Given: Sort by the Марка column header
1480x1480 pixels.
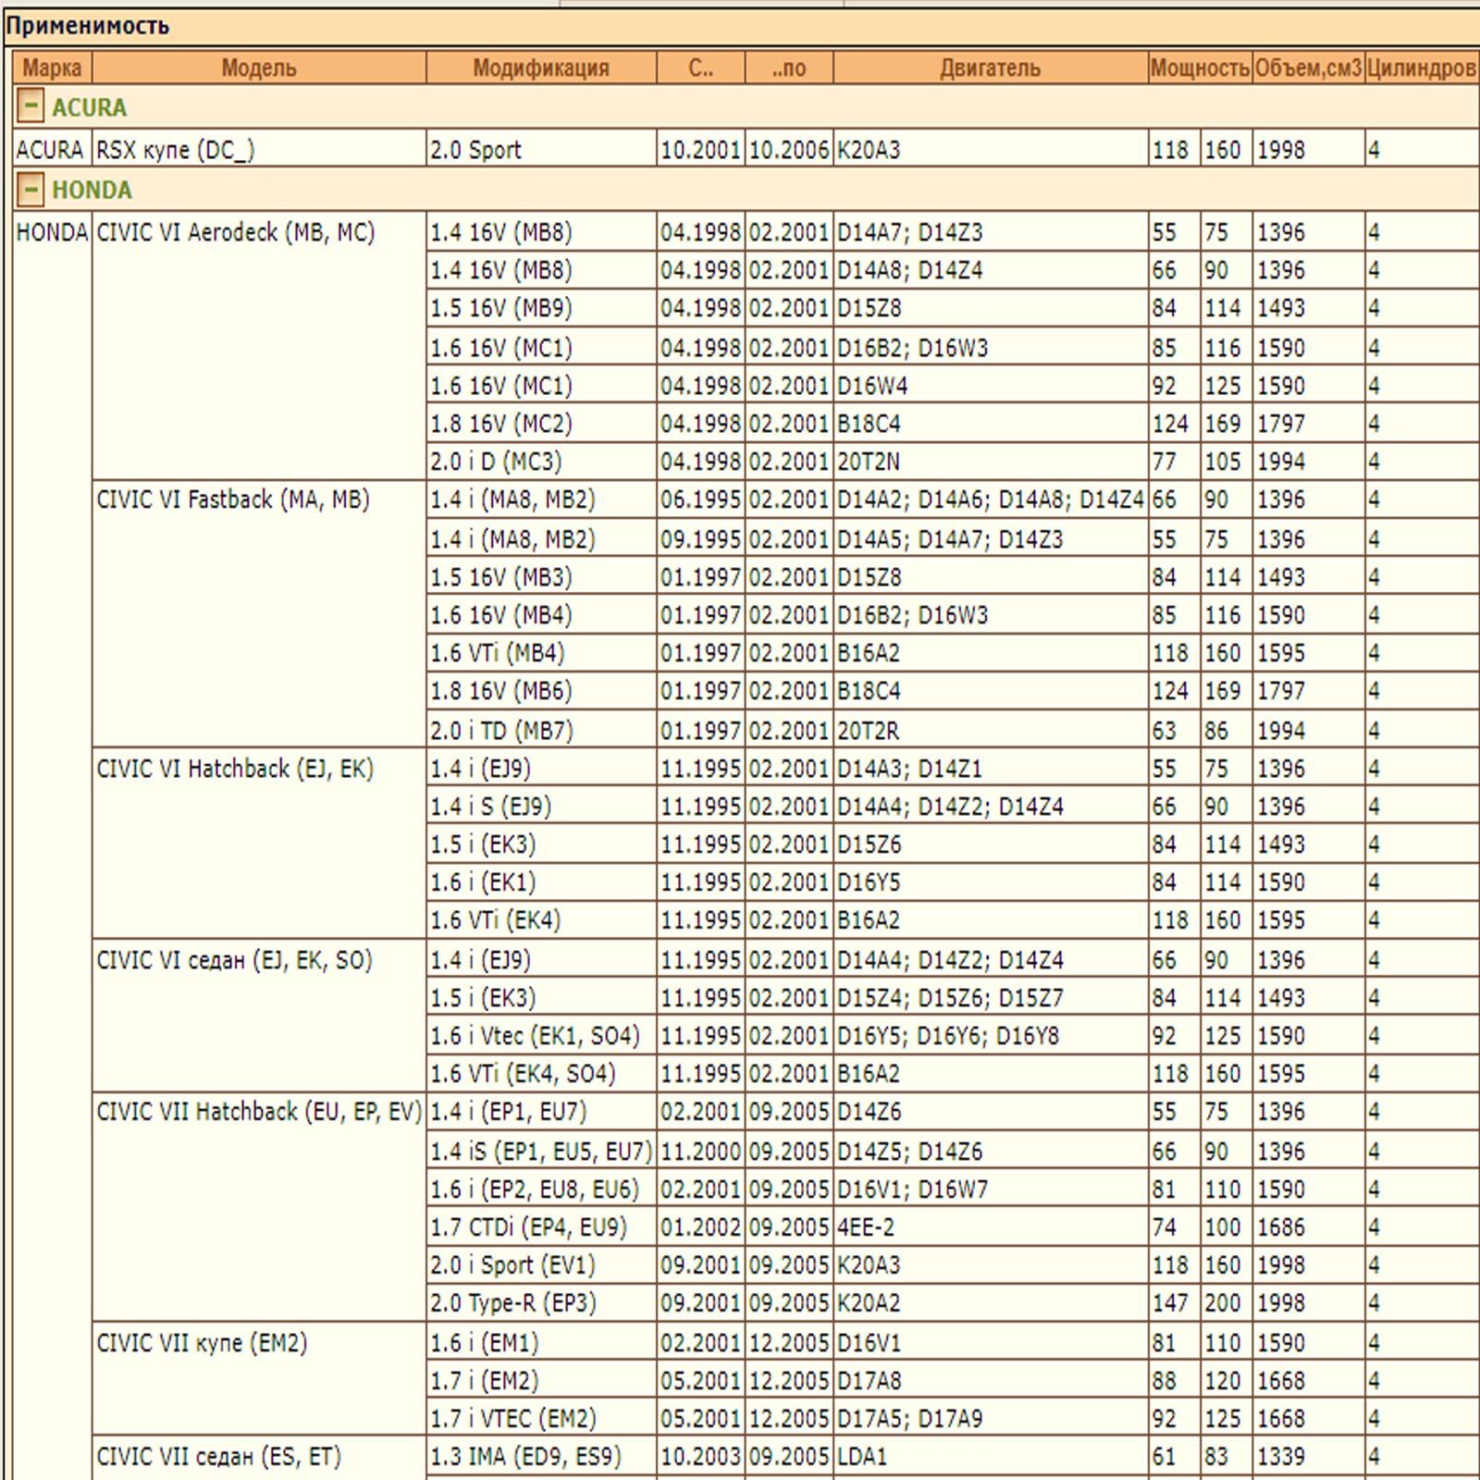Looking at the screenshot, I should (x=52, y=68).
